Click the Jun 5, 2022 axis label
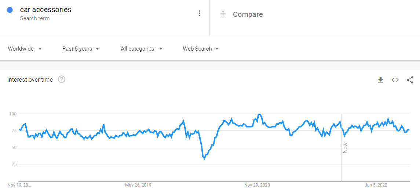420x195 pixels. pos(376,185)
